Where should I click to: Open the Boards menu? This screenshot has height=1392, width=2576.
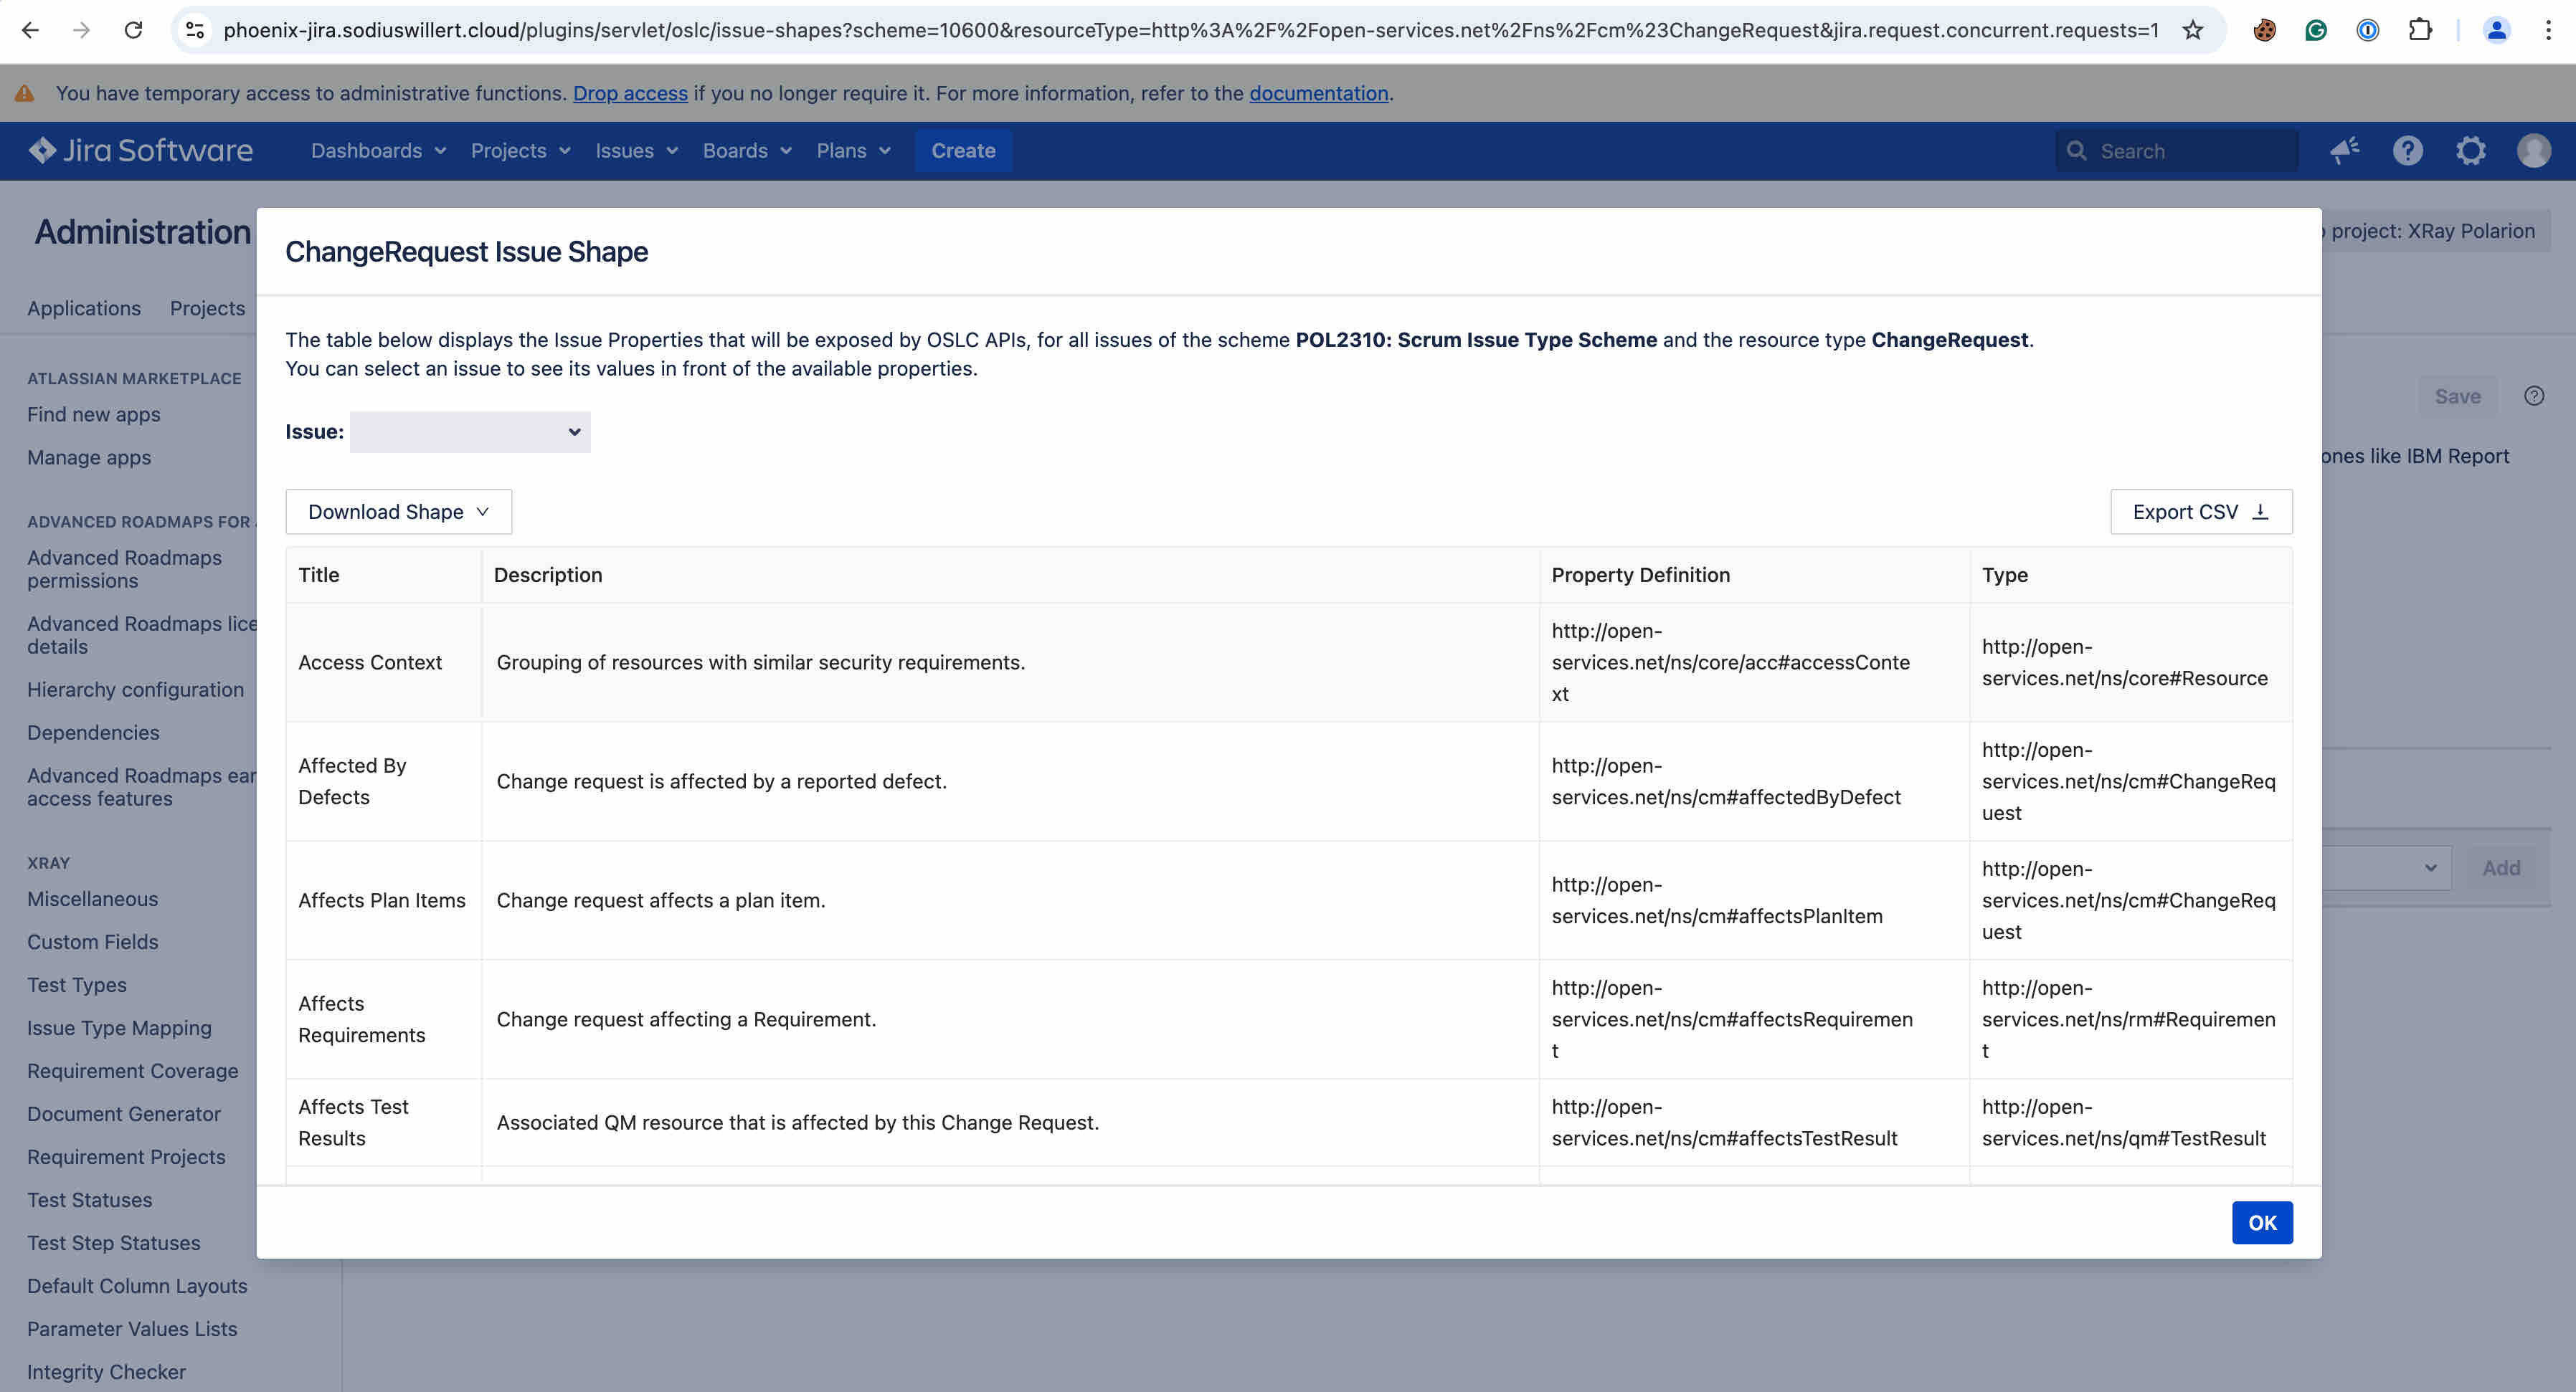747,151
